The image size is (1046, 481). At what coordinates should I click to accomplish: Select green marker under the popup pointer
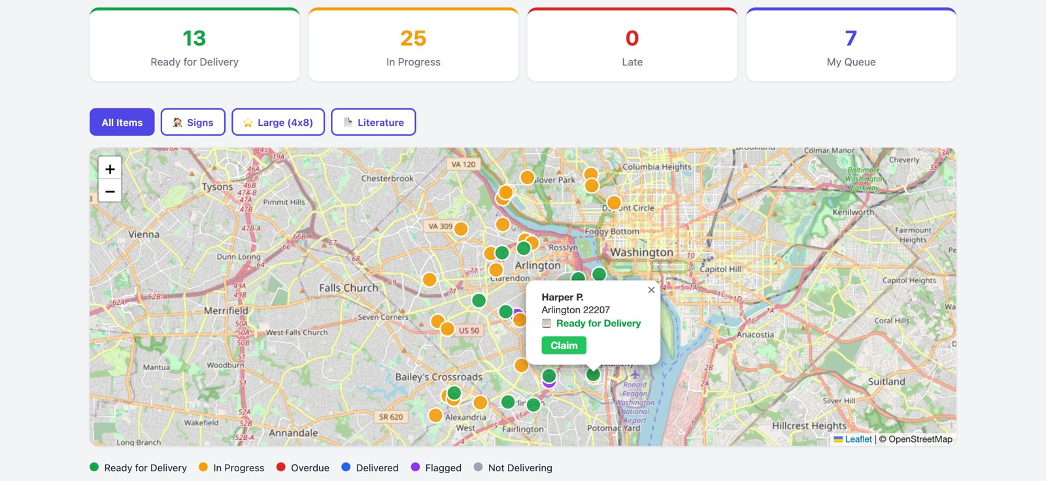(593, 375)
